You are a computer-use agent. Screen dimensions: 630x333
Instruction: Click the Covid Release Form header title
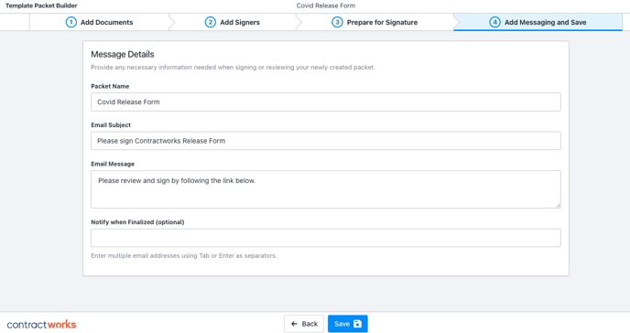(326, 5)
